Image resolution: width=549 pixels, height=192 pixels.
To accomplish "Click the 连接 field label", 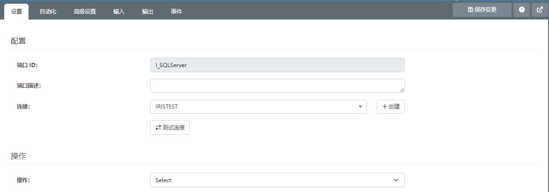I will [23, 107].
